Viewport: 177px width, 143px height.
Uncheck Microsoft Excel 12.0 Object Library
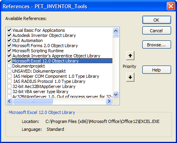[9, 61]
